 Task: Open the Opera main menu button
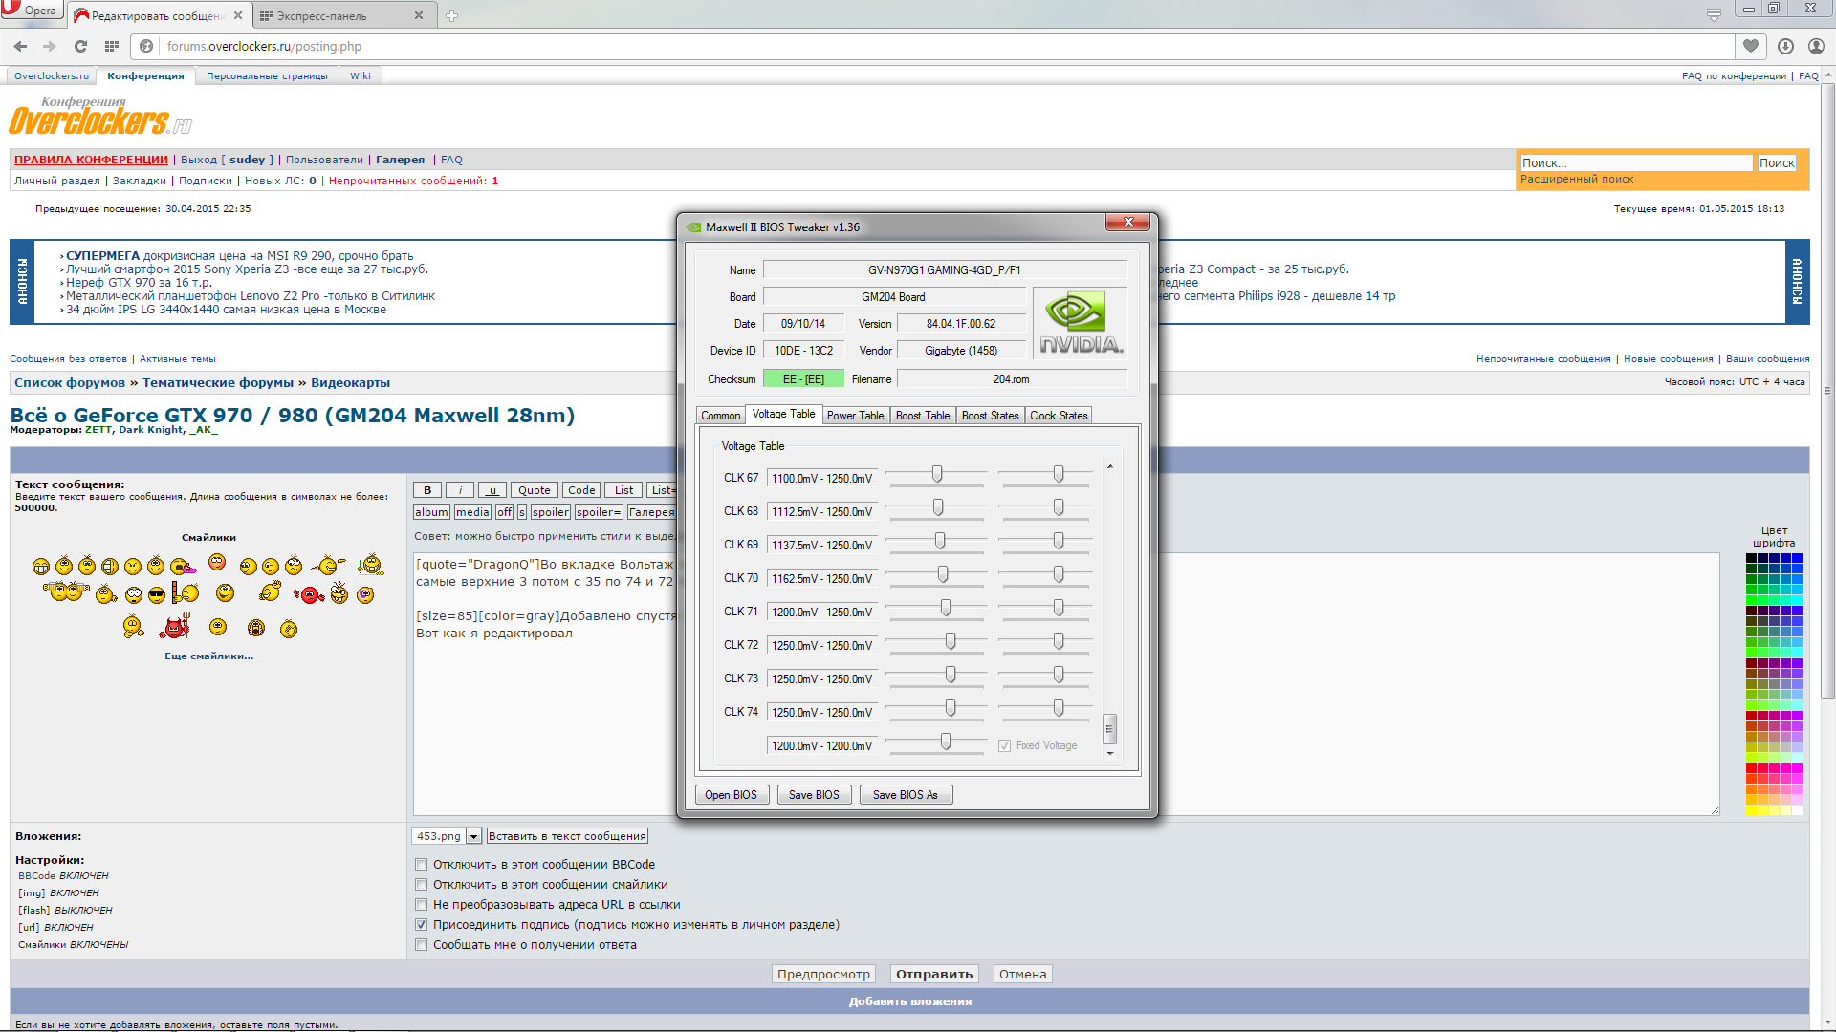click(x=31, y=10)
